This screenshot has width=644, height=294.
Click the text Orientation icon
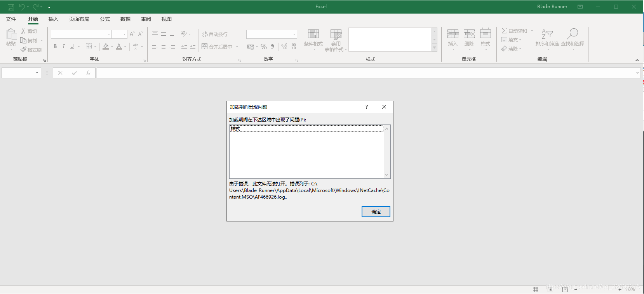tap(184, 34)
